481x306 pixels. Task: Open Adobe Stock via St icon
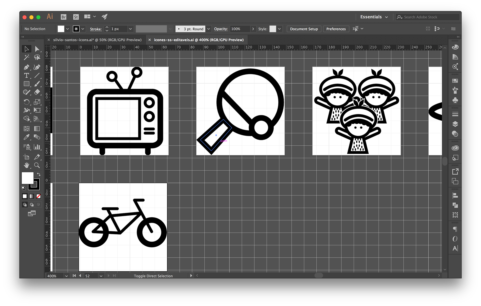pos(76,17)
